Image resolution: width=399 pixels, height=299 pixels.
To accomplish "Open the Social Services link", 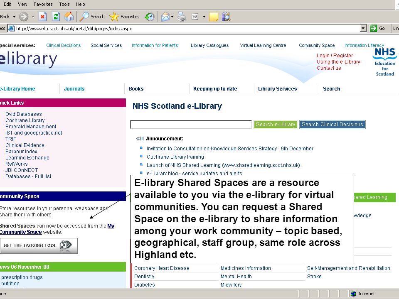I will tap(106, 45).
